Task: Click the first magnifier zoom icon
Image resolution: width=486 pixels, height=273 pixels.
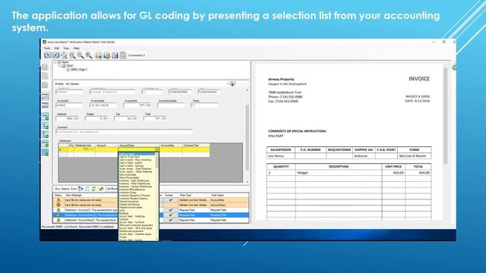Action: (72, 55)
